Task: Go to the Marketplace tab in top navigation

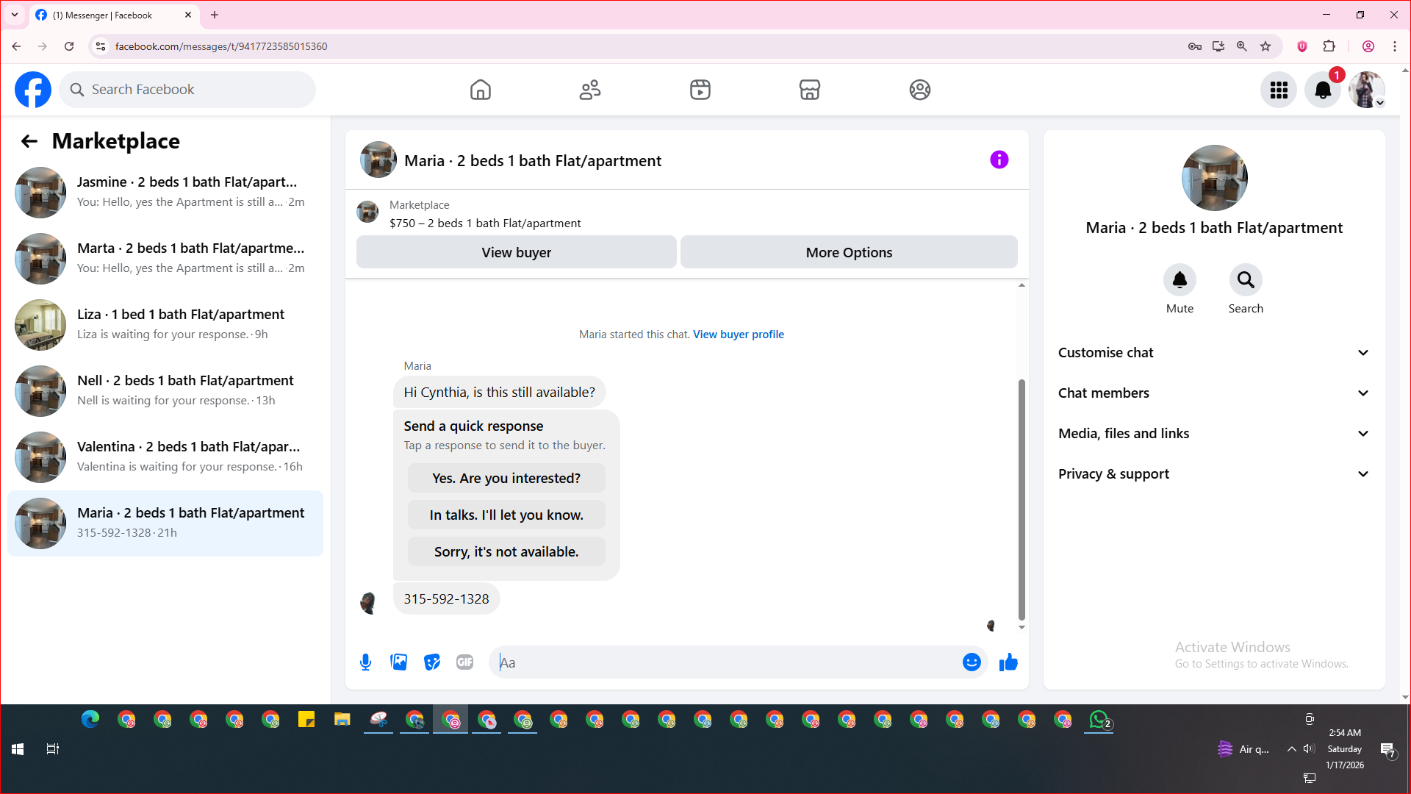Action: click(x=809, y=90)
